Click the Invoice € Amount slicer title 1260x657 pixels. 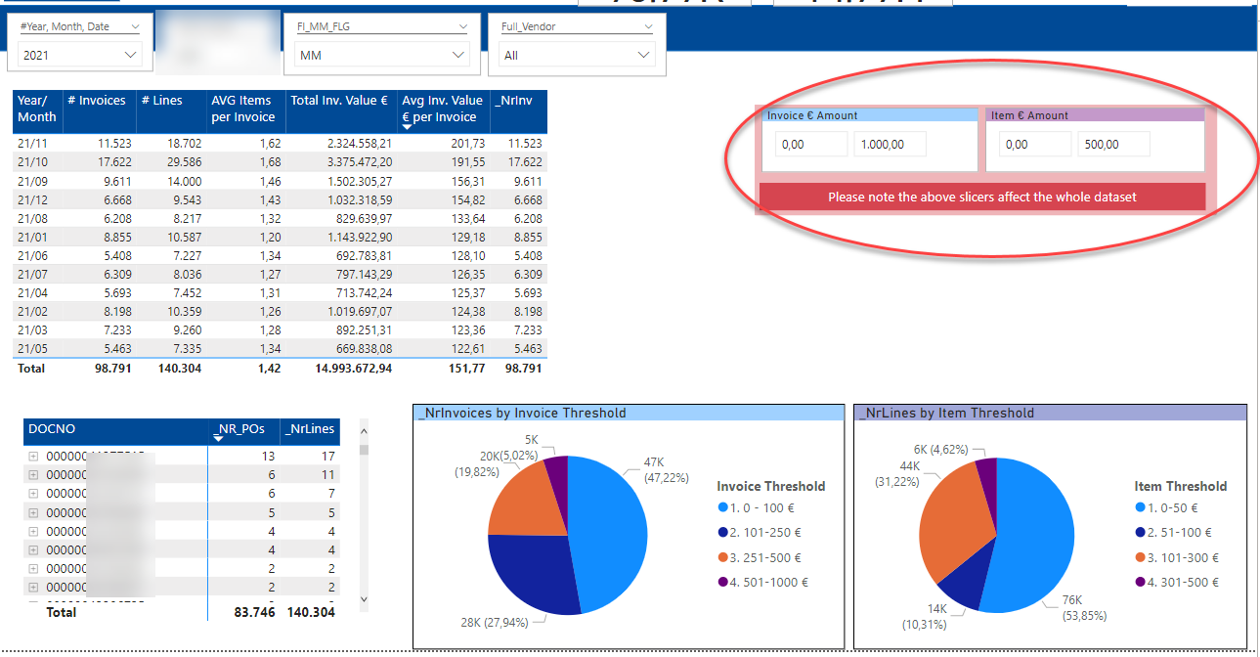(811, 115)
